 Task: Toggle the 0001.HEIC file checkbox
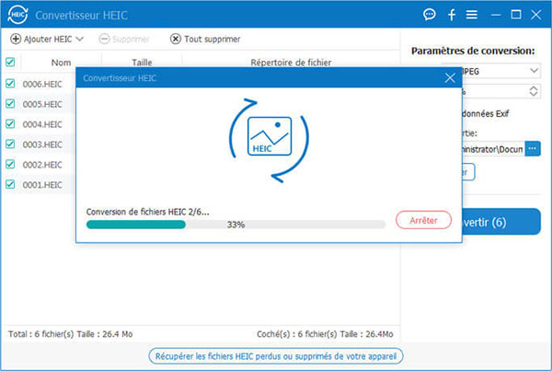(x=10, y=184)
